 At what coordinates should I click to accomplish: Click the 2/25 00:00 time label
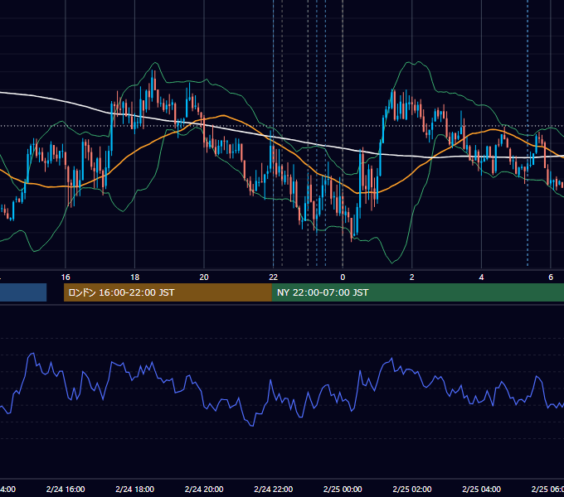point(343,489)
